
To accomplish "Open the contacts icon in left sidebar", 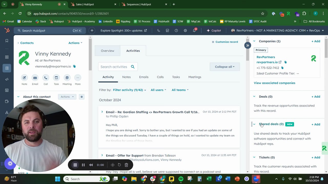I will 7,68.
